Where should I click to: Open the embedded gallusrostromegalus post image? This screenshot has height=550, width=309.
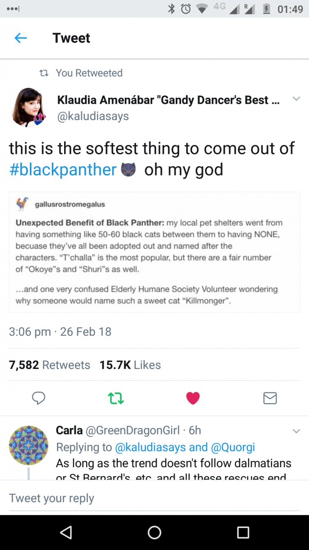[154, 252]
